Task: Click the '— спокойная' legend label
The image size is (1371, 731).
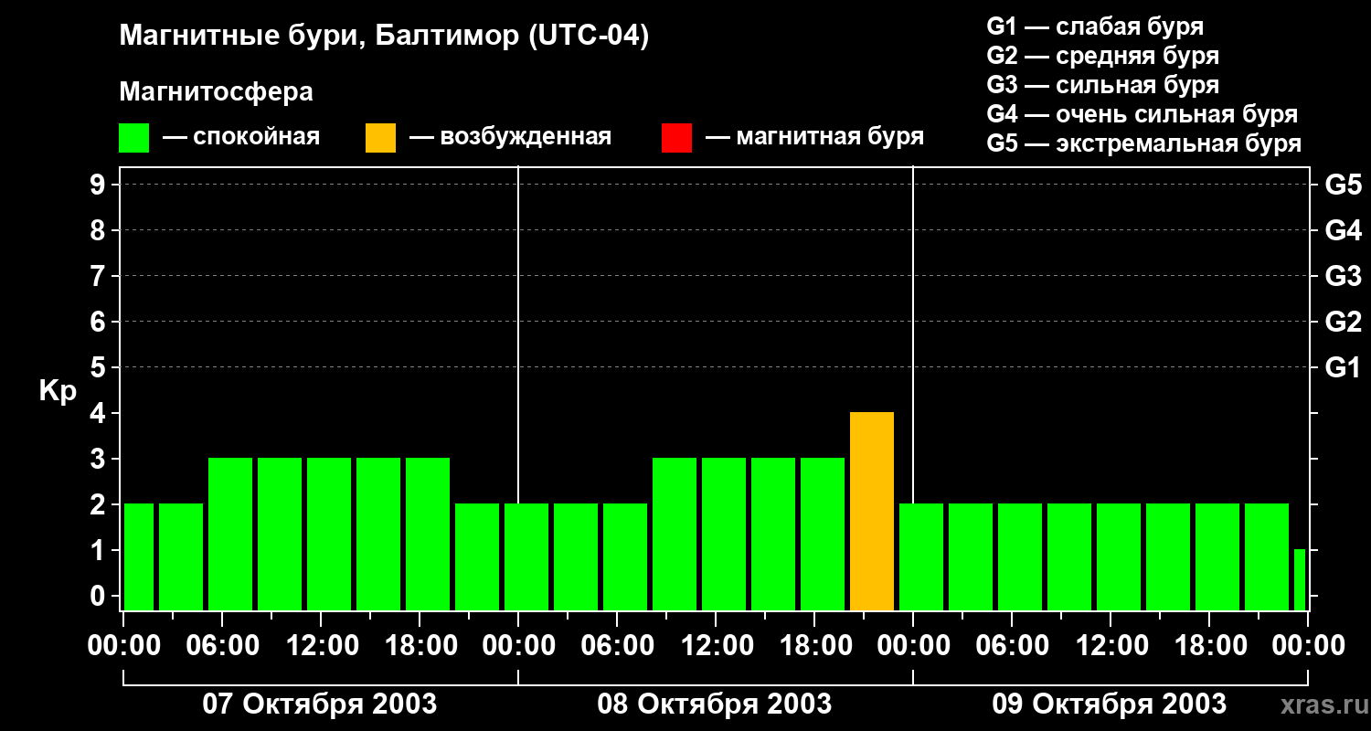Action: (x=241, y=137)
